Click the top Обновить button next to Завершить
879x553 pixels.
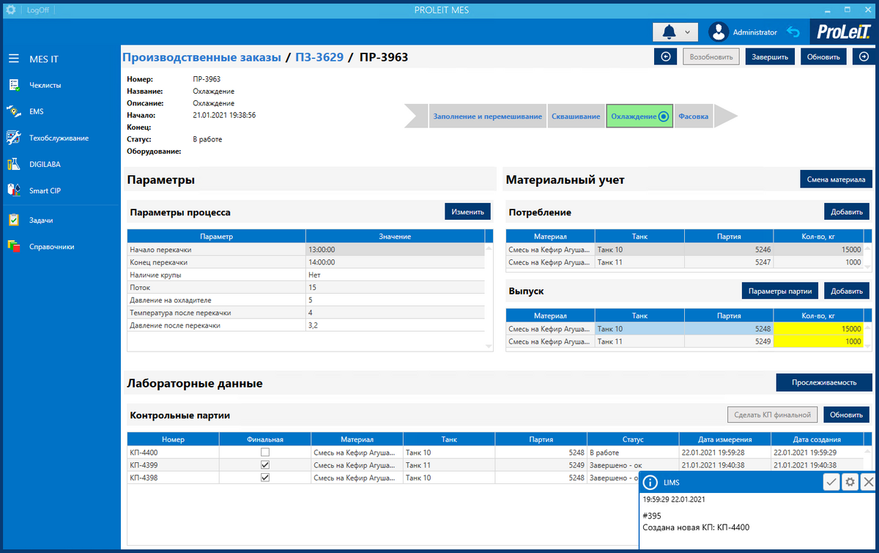tap(824, 57)
